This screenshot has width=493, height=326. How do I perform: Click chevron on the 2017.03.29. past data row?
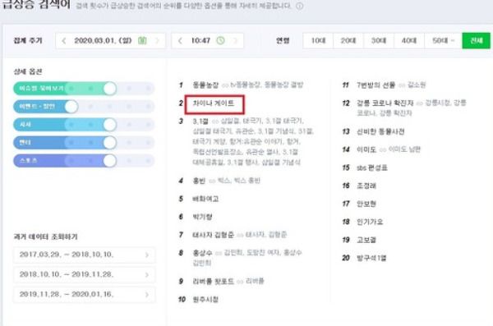[x=147, y=255]
